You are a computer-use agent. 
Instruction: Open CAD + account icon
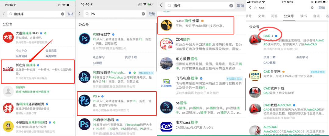pyautogui.click(x=255, y=39)
